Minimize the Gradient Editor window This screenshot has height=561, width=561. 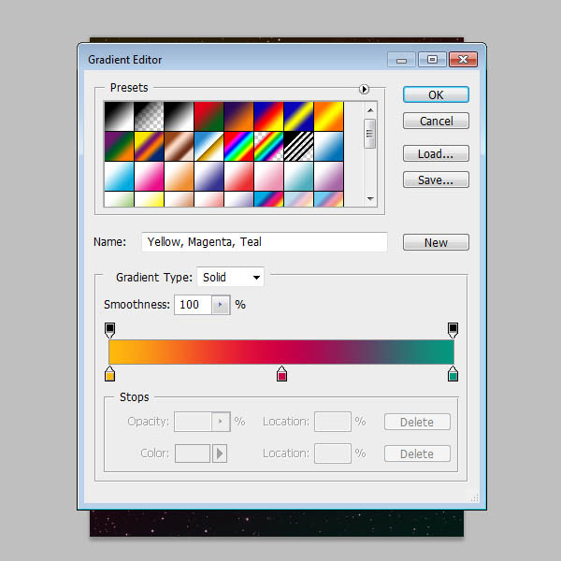(401, 60)
